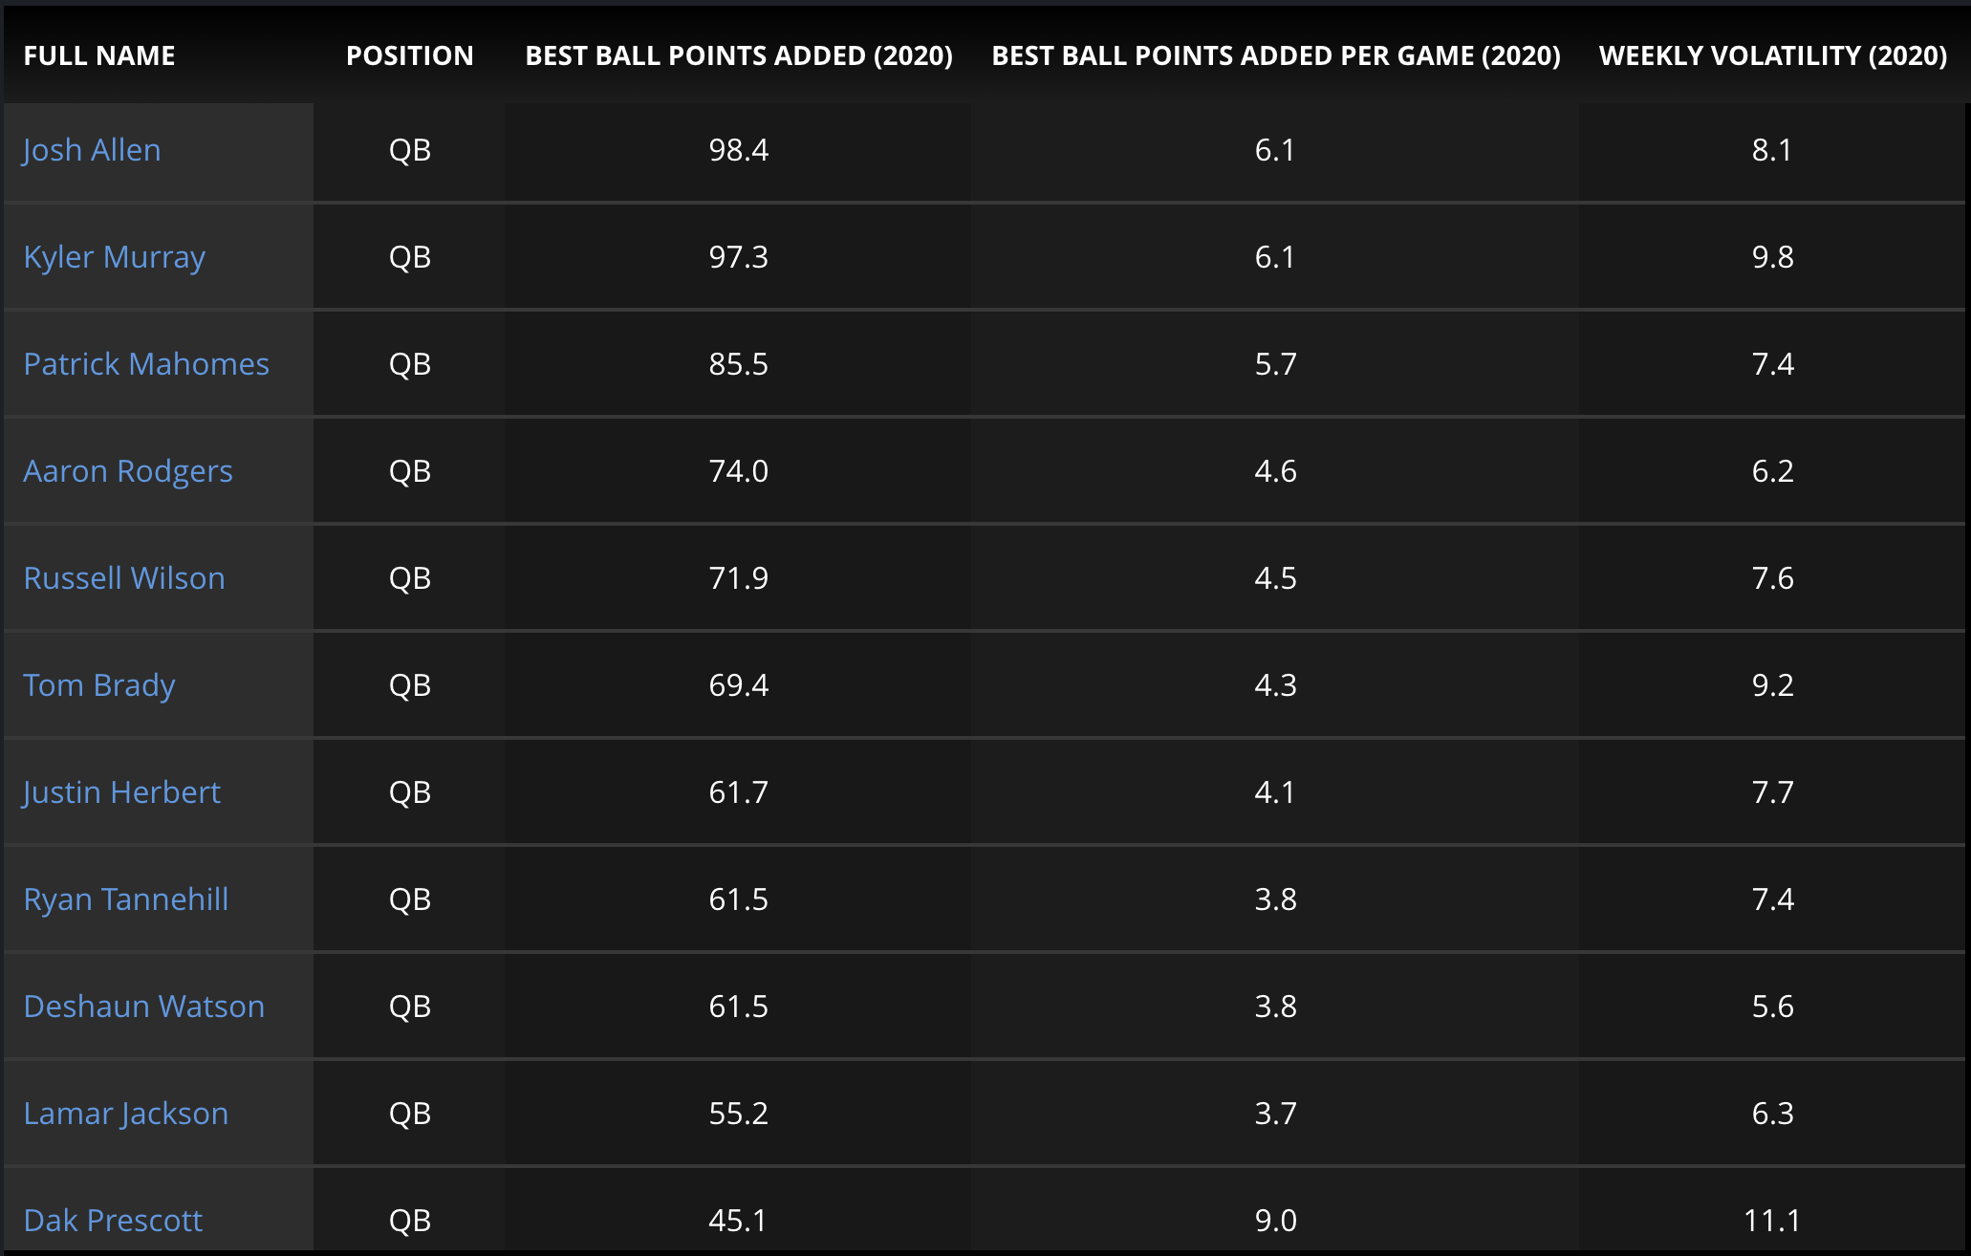Screen dimensions: 1971x1256
Task: Sort by the Position column header
Action: click(409, 55)
